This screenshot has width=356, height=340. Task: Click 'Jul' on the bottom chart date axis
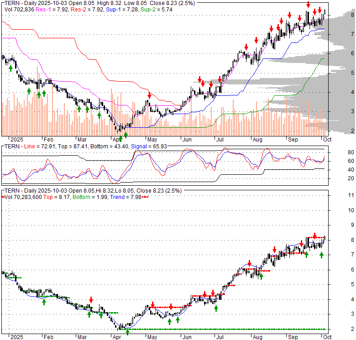[x=220, y=337]
